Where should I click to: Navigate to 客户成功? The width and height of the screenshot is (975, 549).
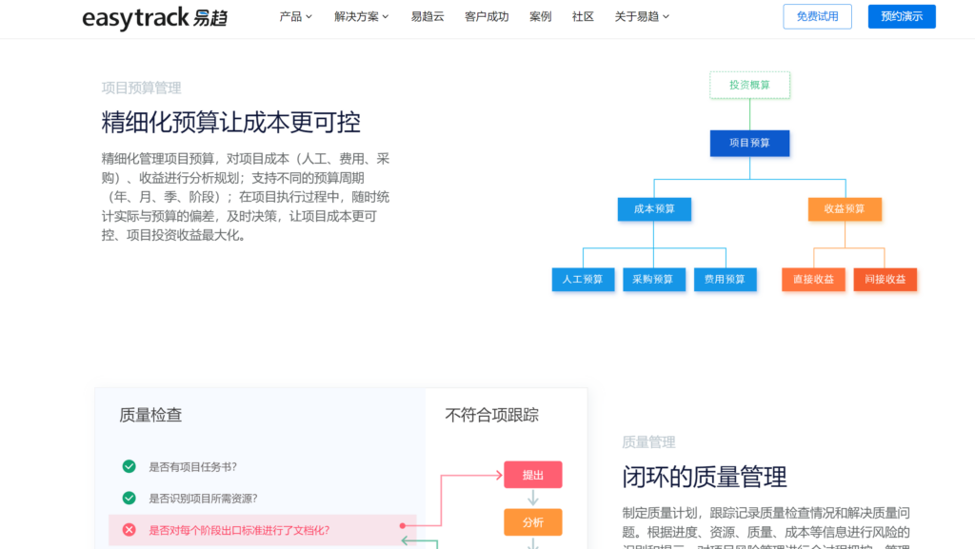point(487,16)
